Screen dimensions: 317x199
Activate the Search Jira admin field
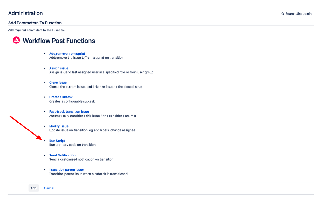(297, 14)
